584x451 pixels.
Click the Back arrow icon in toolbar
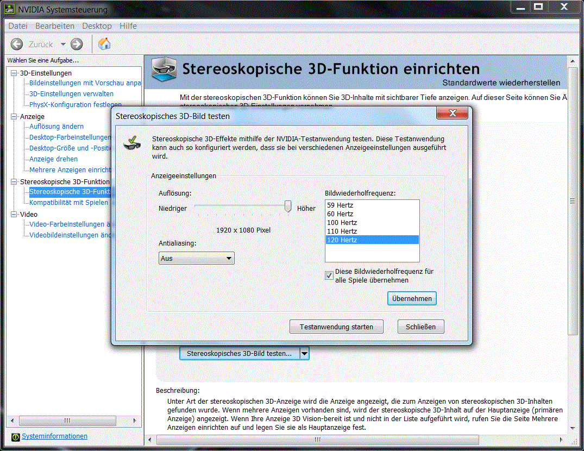(17, 44)
